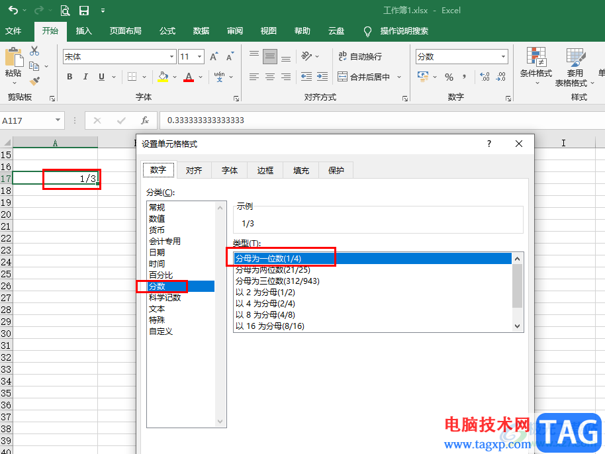Open the 文件 File menu

point(13,31)
